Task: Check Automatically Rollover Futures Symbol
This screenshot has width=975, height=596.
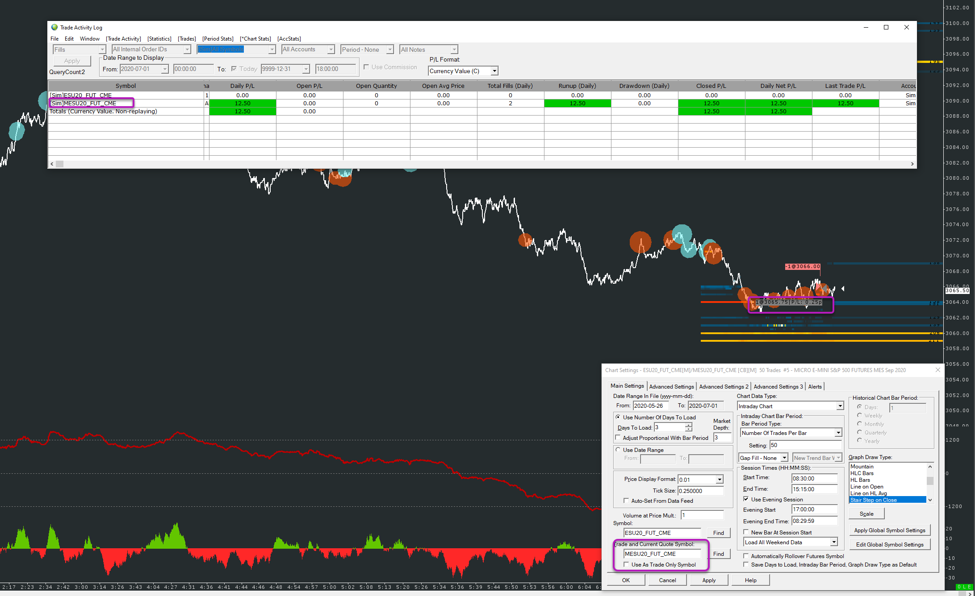Action: [746, 556]
